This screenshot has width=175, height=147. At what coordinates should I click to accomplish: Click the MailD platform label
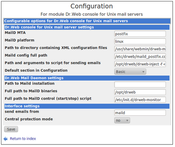pyautogui.click(x=19, y=40)
